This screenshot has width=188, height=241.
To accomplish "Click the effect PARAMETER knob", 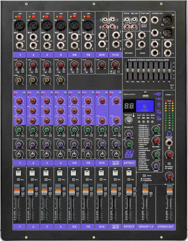I will point(129,134).
